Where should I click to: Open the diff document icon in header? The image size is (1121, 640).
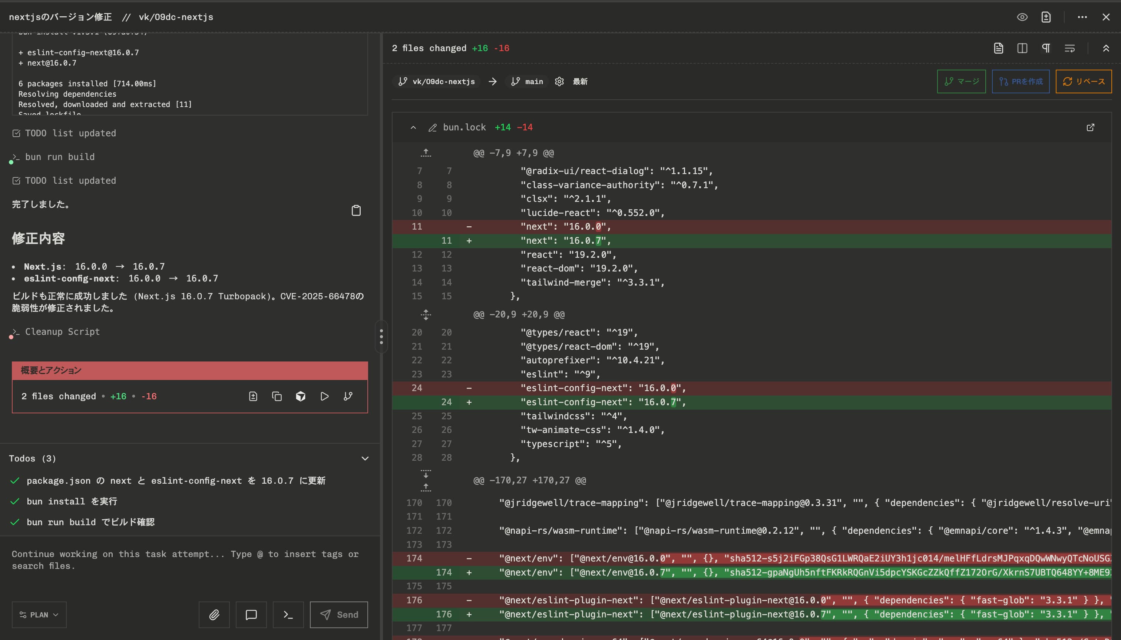point(1046,17)
